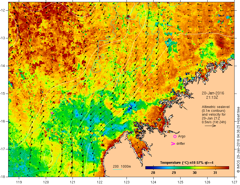Click the longitude label '125'
The width and height of the screenshot is (240, 185).
point(181,182)
